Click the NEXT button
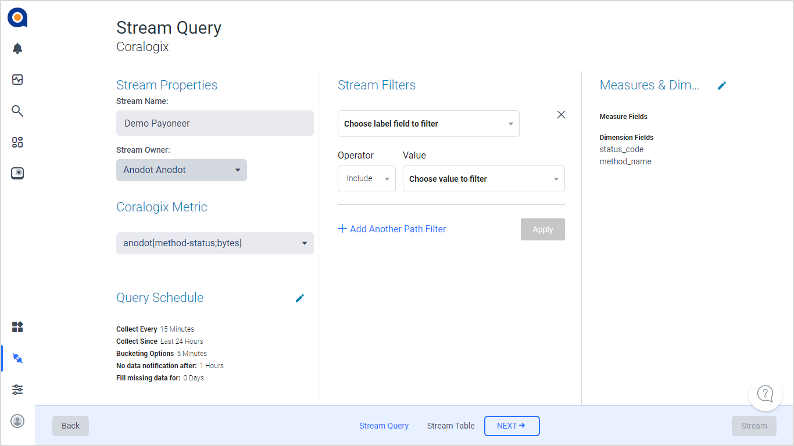Screen dimensions: 794x446 point(512,426)
